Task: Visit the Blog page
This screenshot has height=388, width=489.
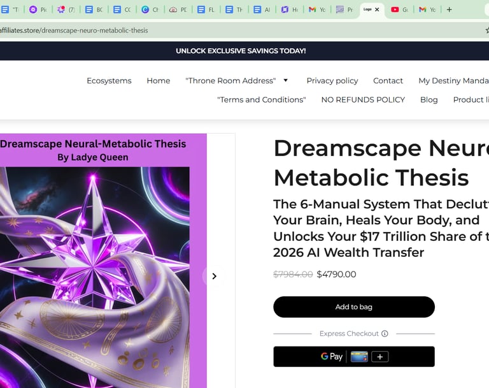Action: pyautogui.click(x=429, y=99)
